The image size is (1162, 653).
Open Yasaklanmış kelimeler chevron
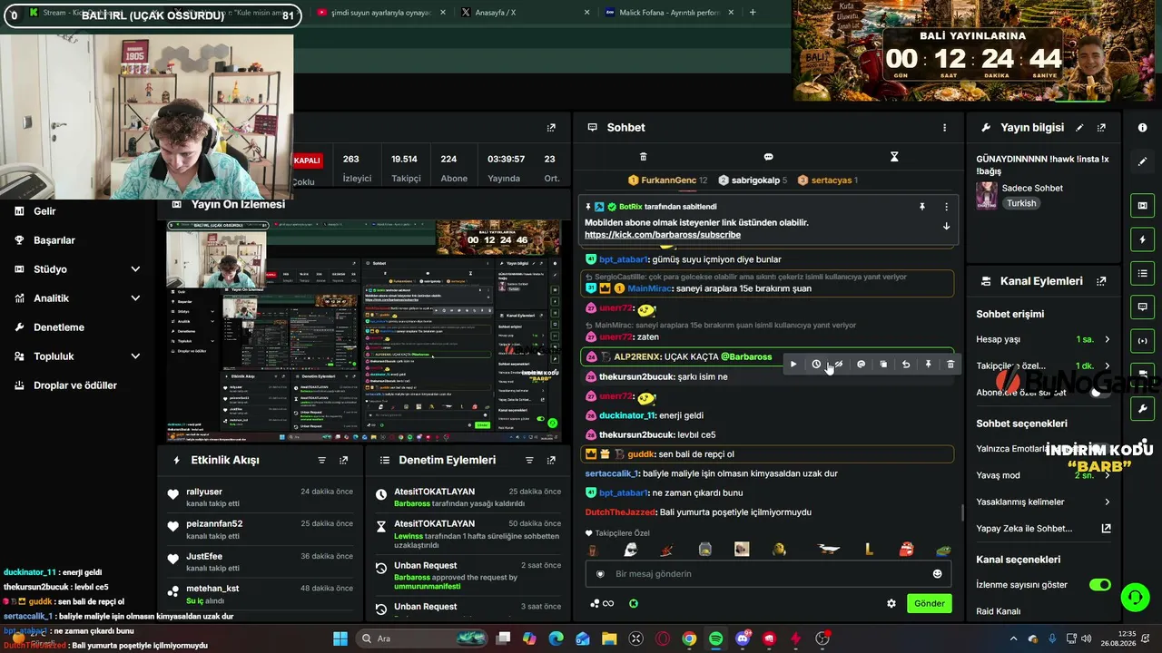pos(1107,502)
